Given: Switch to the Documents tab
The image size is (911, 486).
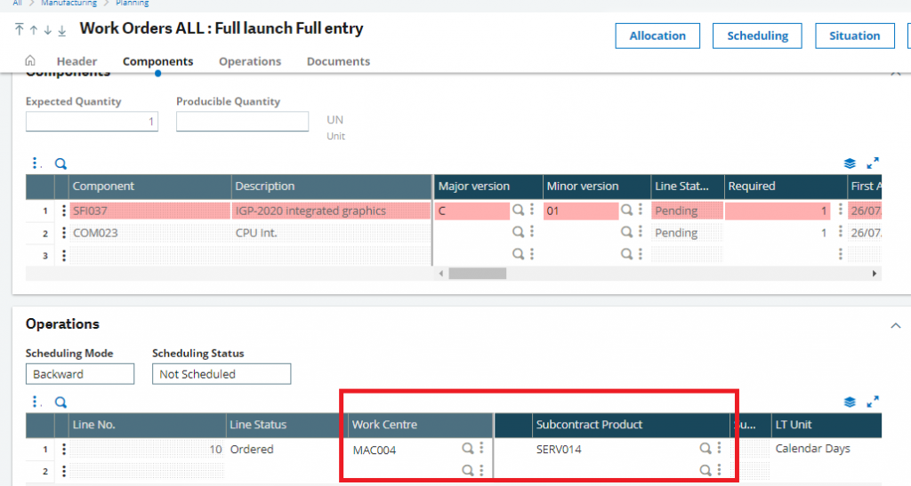Looking at the screenshot, I should pos(338,61).
